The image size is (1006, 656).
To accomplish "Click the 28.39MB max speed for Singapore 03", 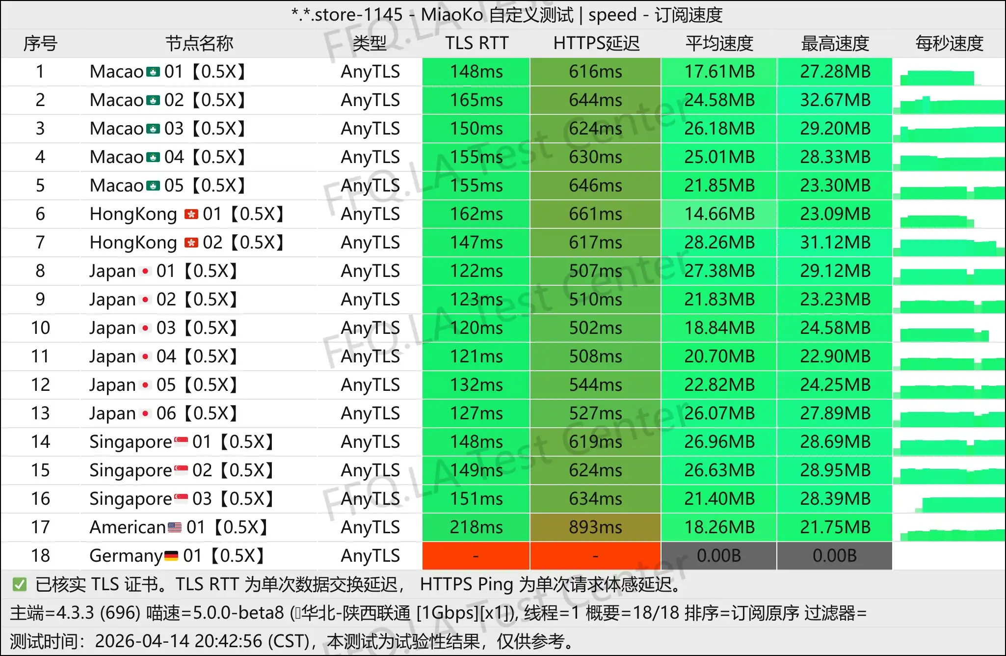I will (x=835, y=499).
